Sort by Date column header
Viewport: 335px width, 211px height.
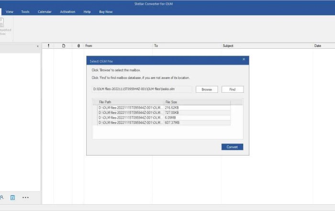324,46
